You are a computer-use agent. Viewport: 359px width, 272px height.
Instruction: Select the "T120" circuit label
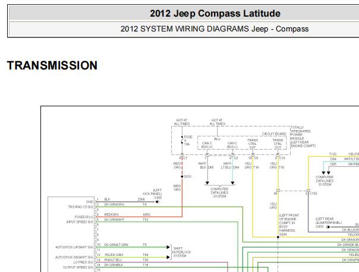click(333, 154)
